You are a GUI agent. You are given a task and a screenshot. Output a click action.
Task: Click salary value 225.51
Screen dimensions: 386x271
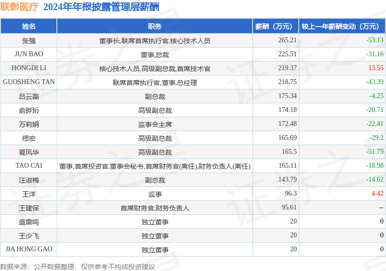287,54
